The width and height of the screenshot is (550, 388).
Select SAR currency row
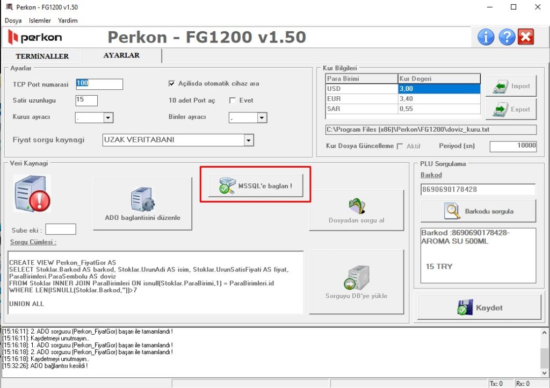point(403,109)
